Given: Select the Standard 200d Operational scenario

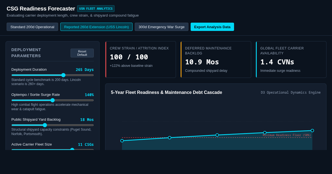Looking at the screenshot, I should 32,27.
